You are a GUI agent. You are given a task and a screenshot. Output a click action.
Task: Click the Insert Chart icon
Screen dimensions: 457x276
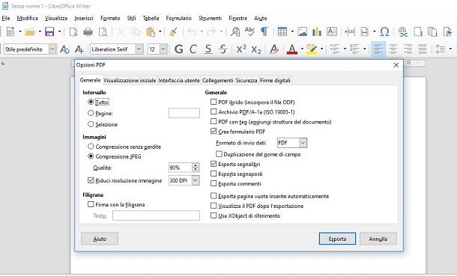tap(317, 31)
